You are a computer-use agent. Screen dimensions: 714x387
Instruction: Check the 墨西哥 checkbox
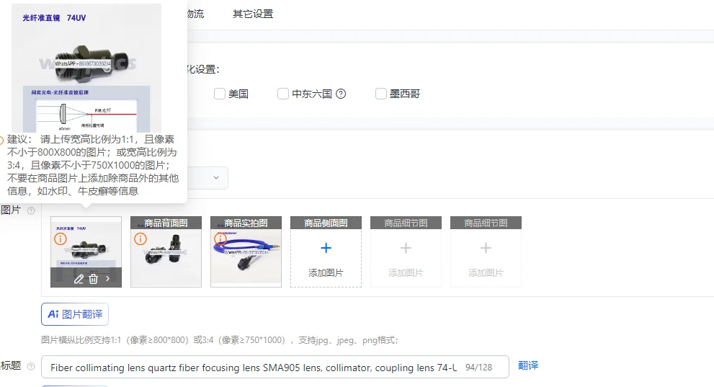(380, 94)
